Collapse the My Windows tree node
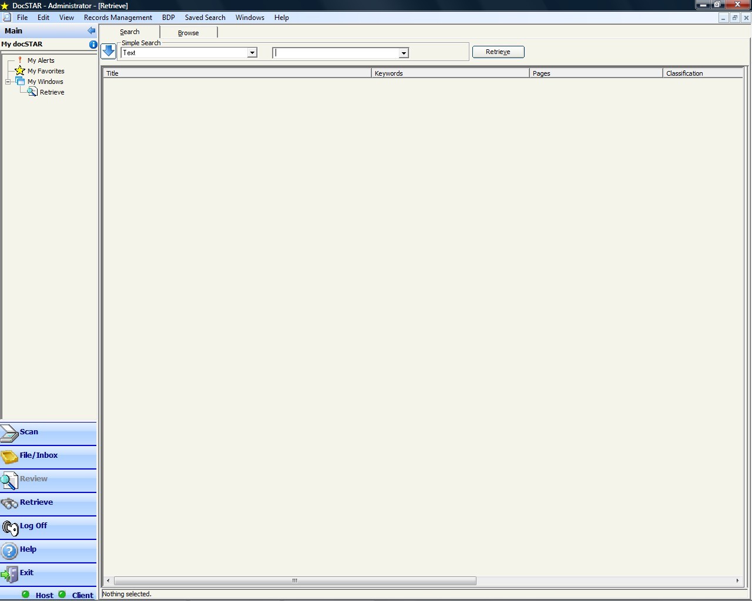Viewport: 752px width, 601px height. (x=8, y=82)
